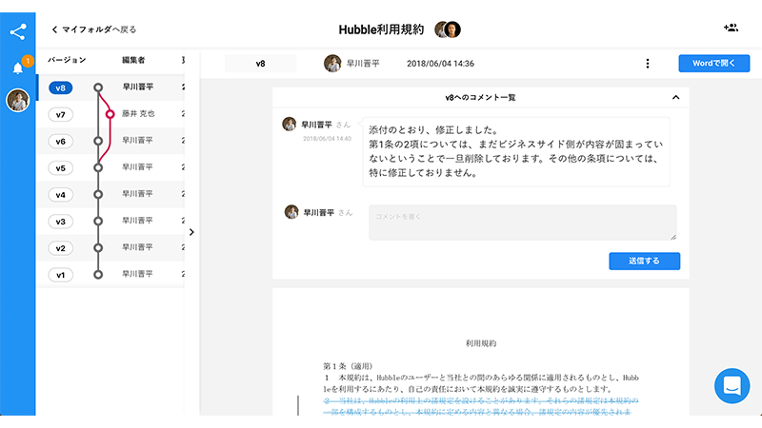The image size is (762, 428).
Task: Click the add members icon
Action: (x=731, y=28)
